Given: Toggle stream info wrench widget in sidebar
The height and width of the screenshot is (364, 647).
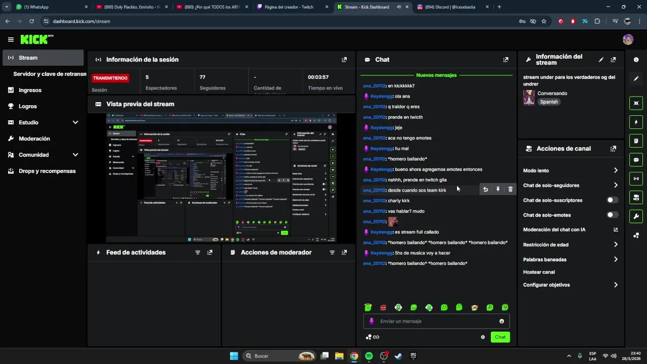Looking at the screenshot, I should [636, 216].
